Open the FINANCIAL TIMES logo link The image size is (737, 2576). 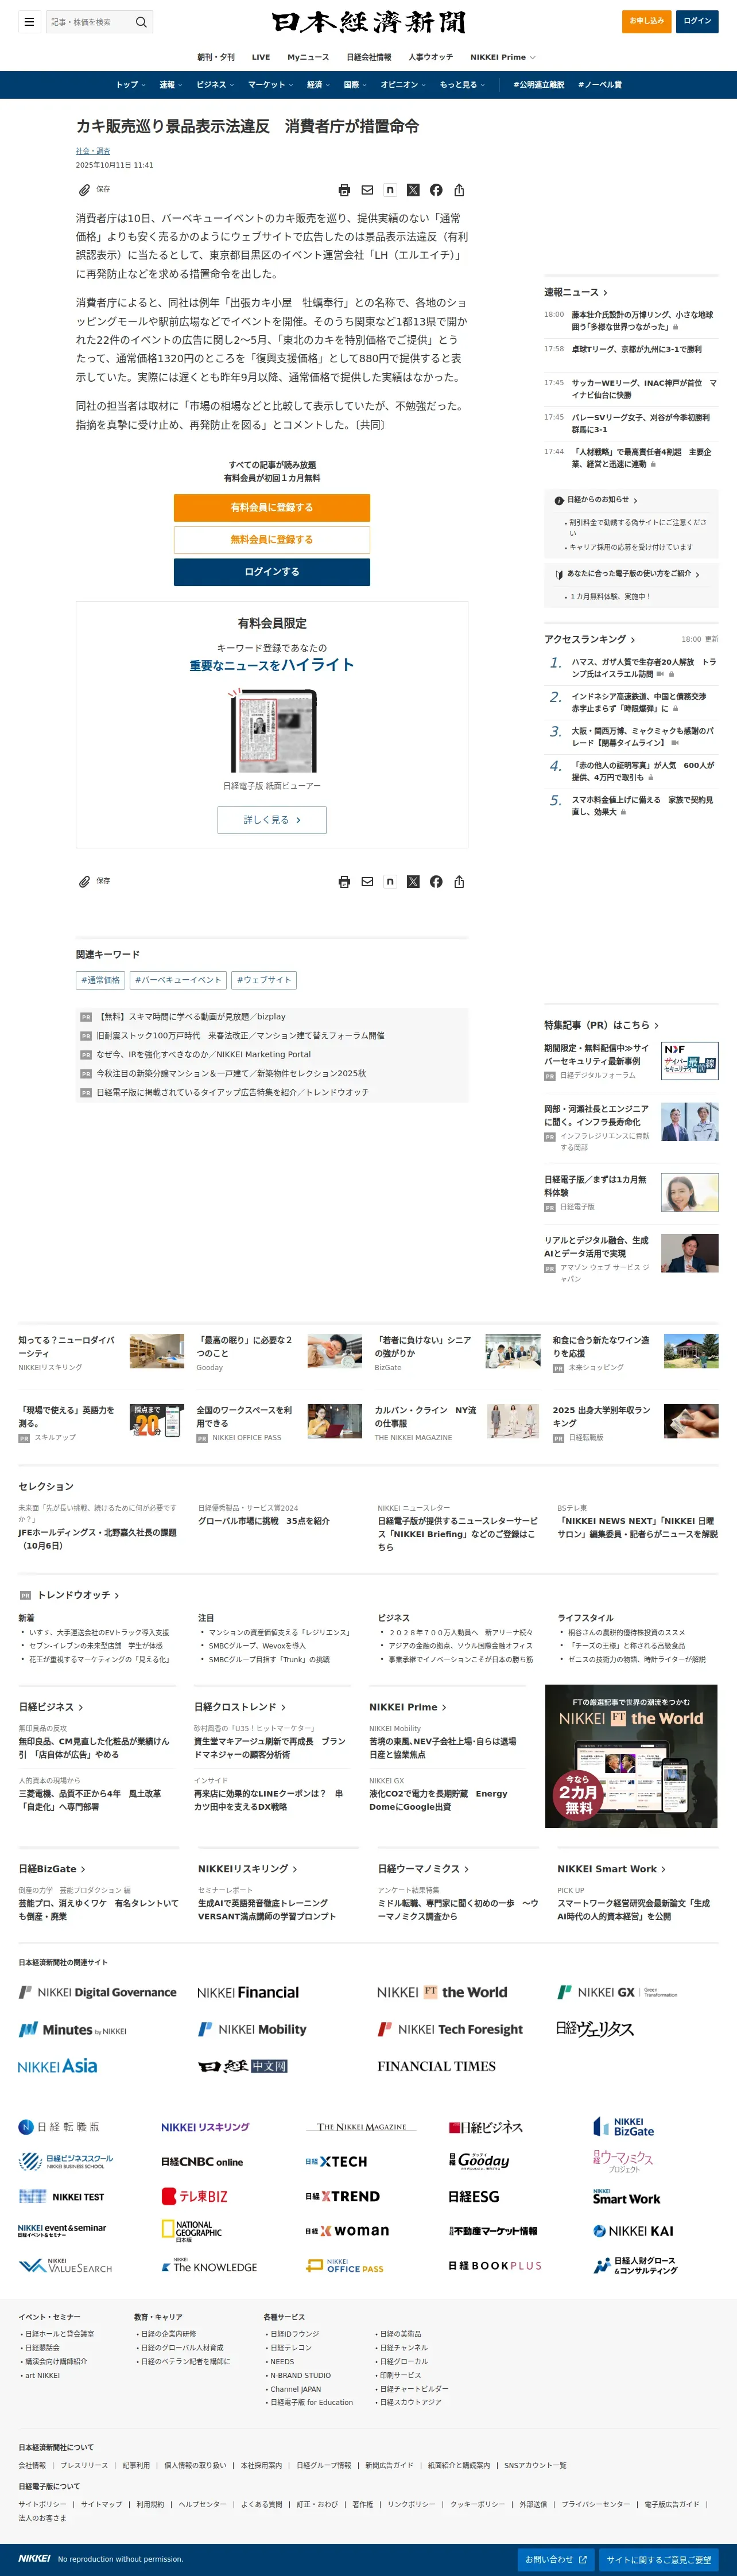point(436,2066)
